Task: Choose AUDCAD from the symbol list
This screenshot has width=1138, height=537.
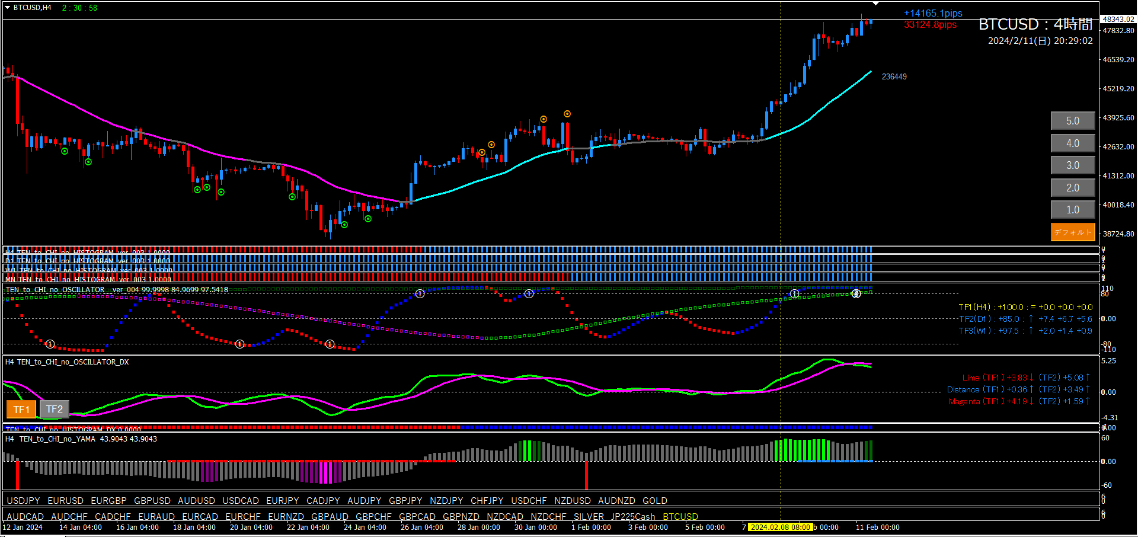Action: pos(25,517)
